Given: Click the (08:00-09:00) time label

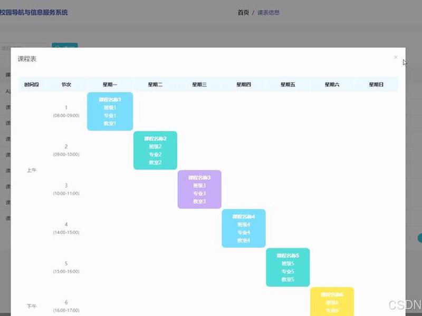Looking at the screenshot, I should click(66, 115).
